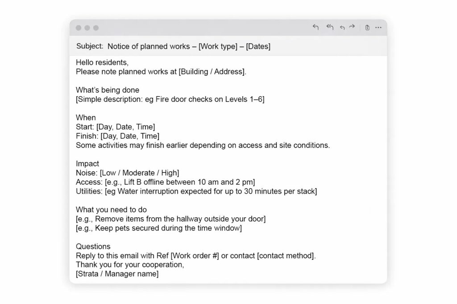Click the Reply arrow icon

tap(316, 27)
